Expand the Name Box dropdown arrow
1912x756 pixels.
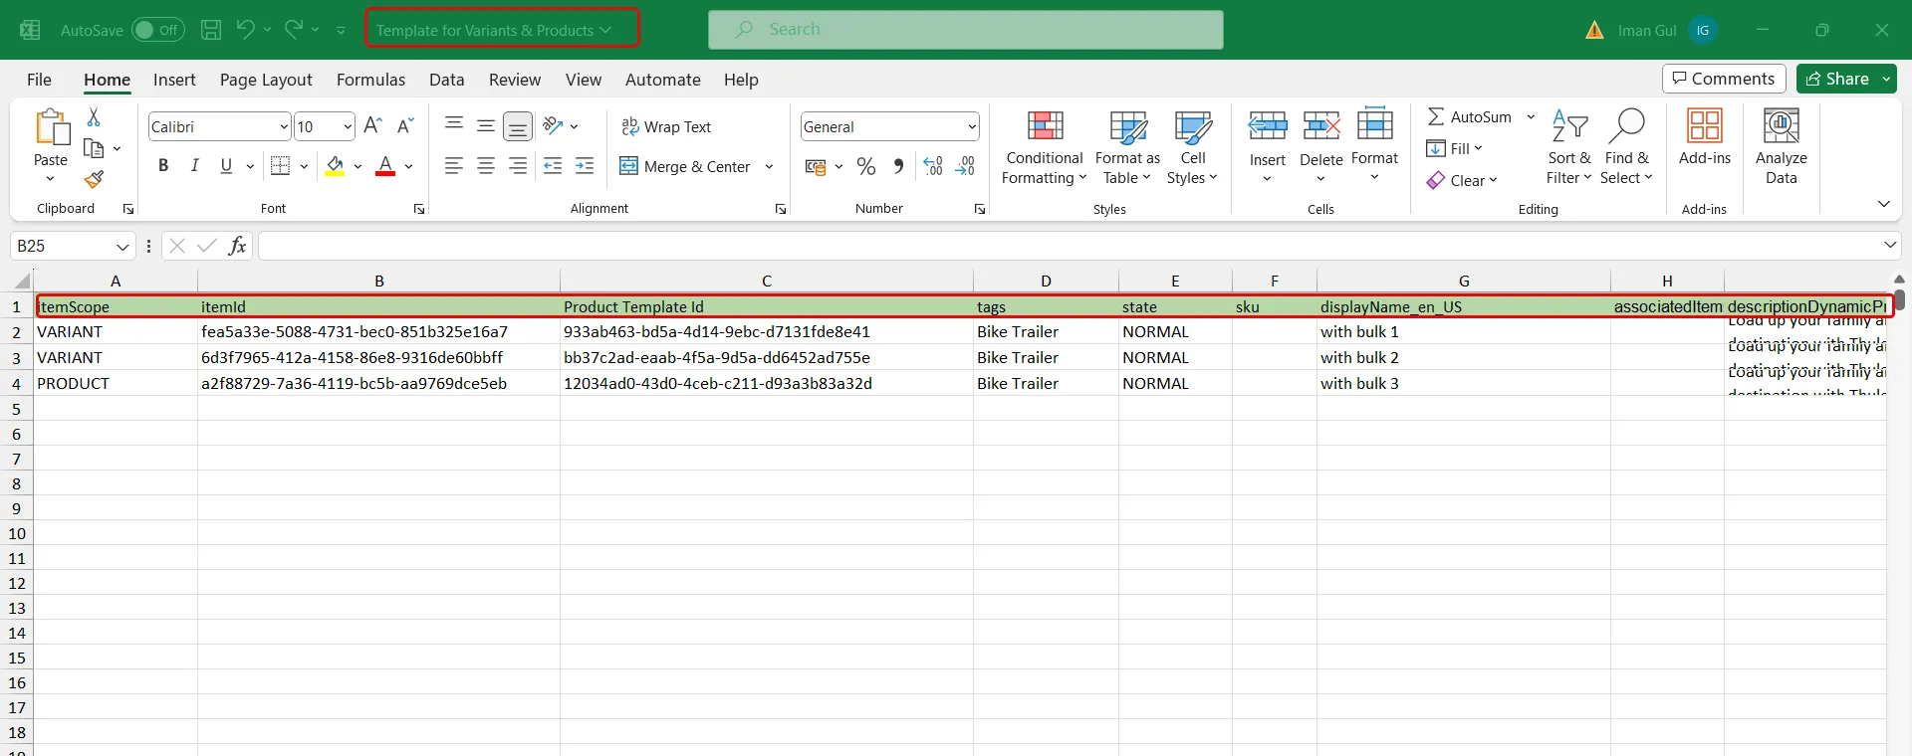[122, 246]
